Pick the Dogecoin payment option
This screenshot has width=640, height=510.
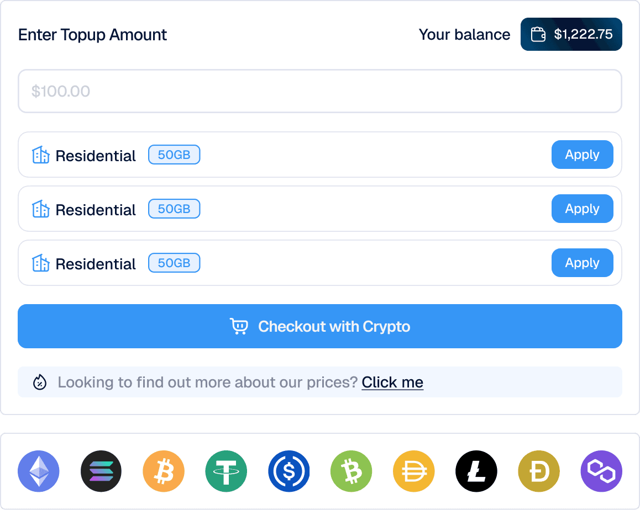coord(538,471)
